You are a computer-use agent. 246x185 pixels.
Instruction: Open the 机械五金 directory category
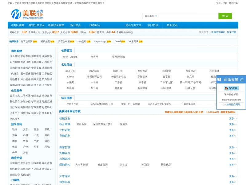[65, 118]
